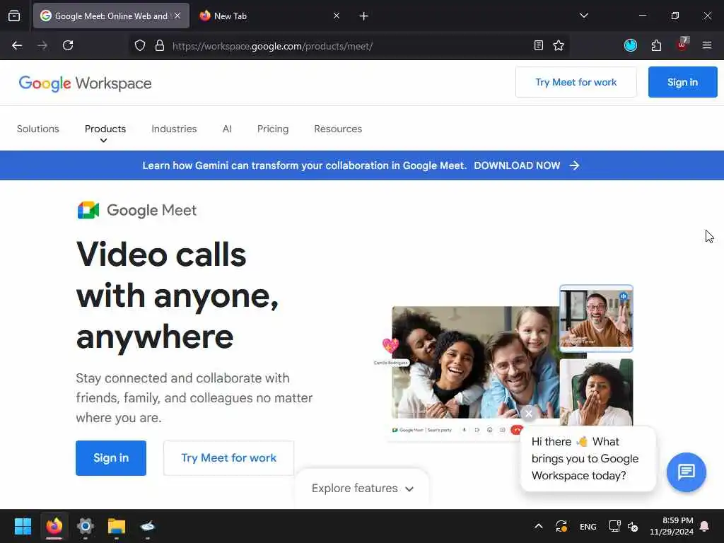This screenshot has width=724, height=543.
Task: Click hero Try Meet for work button
Action: pos(228,458)
